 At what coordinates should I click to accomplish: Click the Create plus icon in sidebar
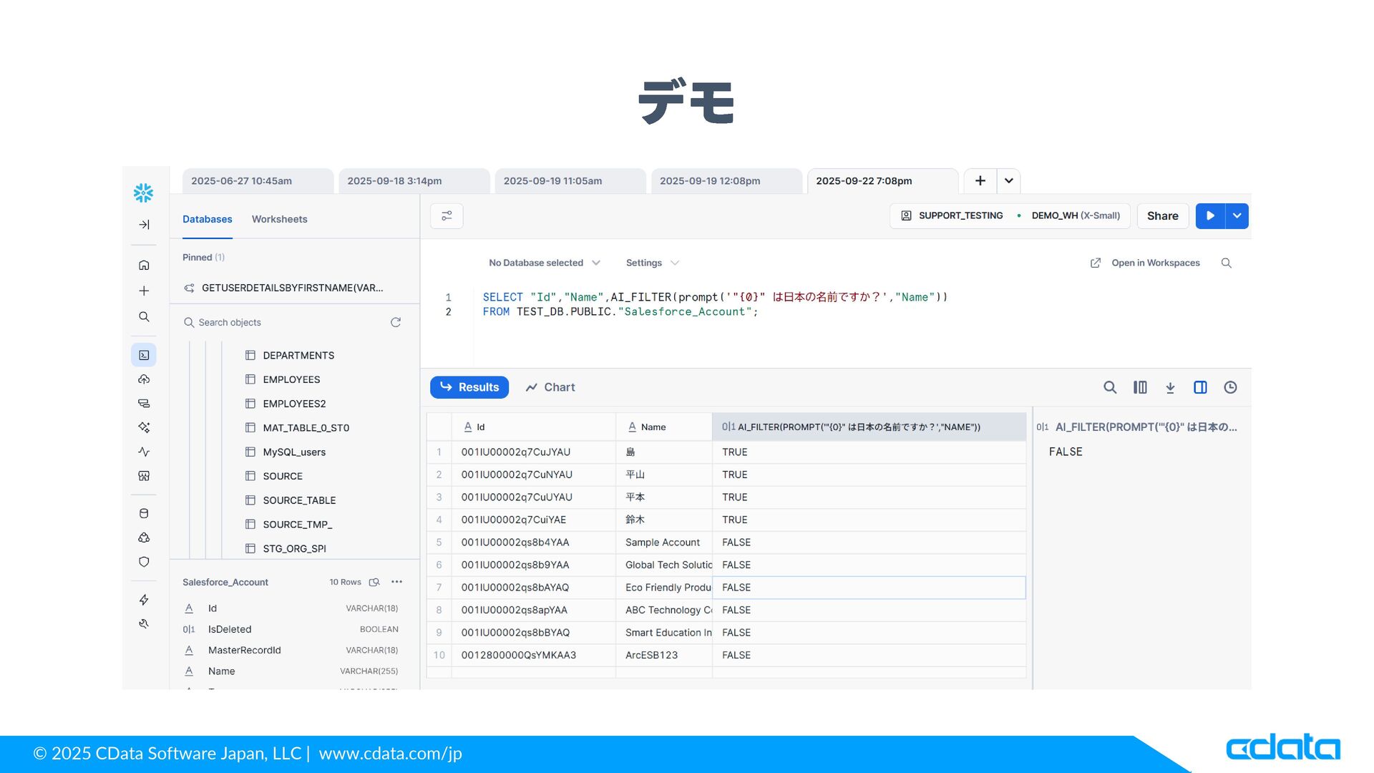(144, 291)
